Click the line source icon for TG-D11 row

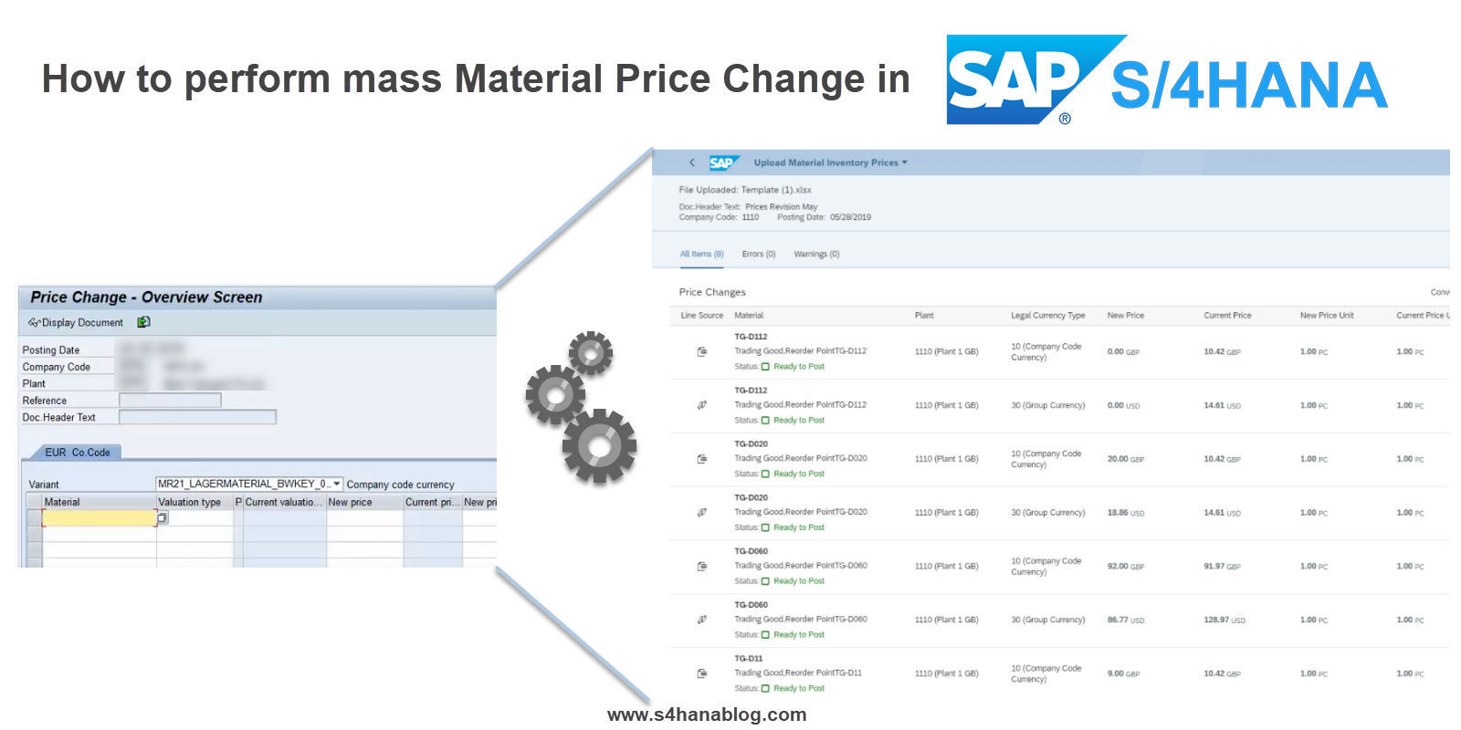tap(702, 673)
